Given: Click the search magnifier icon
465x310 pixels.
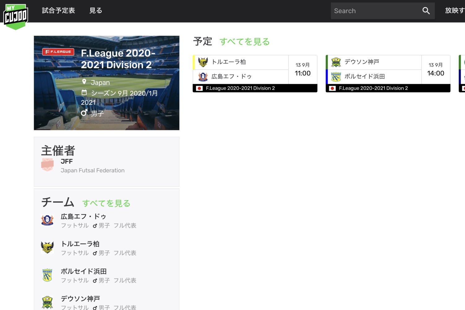Looking at the screenshot, I should (x=426, y=11).
